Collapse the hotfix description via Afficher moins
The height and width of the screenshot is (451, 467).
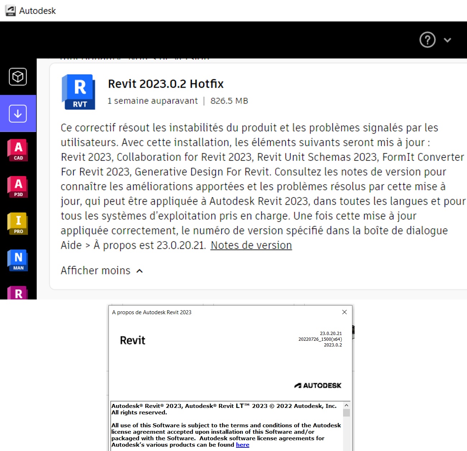[95, 270]
